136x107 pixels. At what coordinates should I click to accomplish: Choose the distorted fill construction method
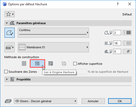51,63
